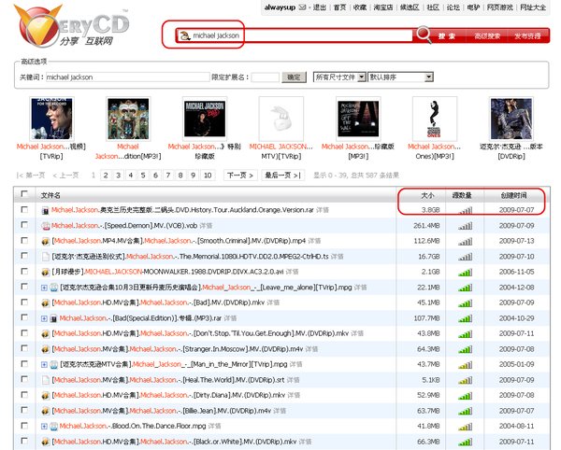Check the Auckland History Tour rar row
This screenshot has width=561, height=450.
tap(24, 210)
